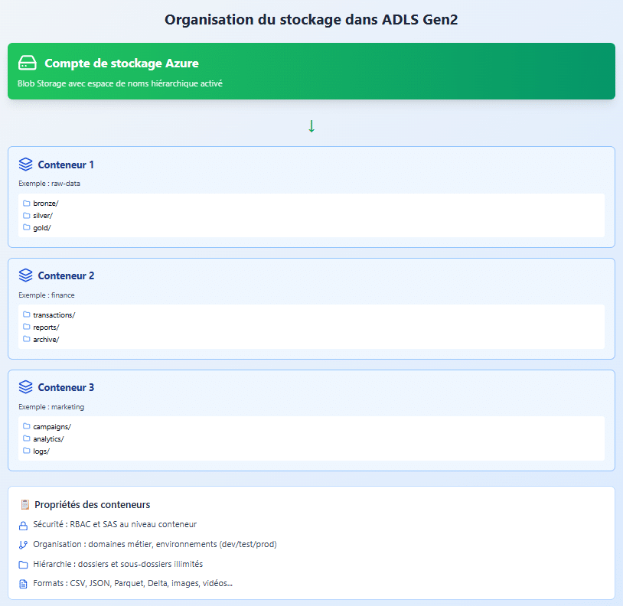623x606 pixels.
Task: Select the reports/ folder
Action: point(45,327)
